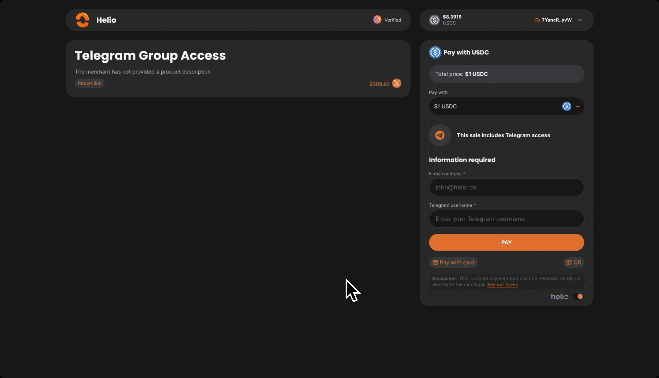This screenshot has width=659, height=378.
Task: Click the blue USDC icon beside Pay with USDC
Action: 435,52
